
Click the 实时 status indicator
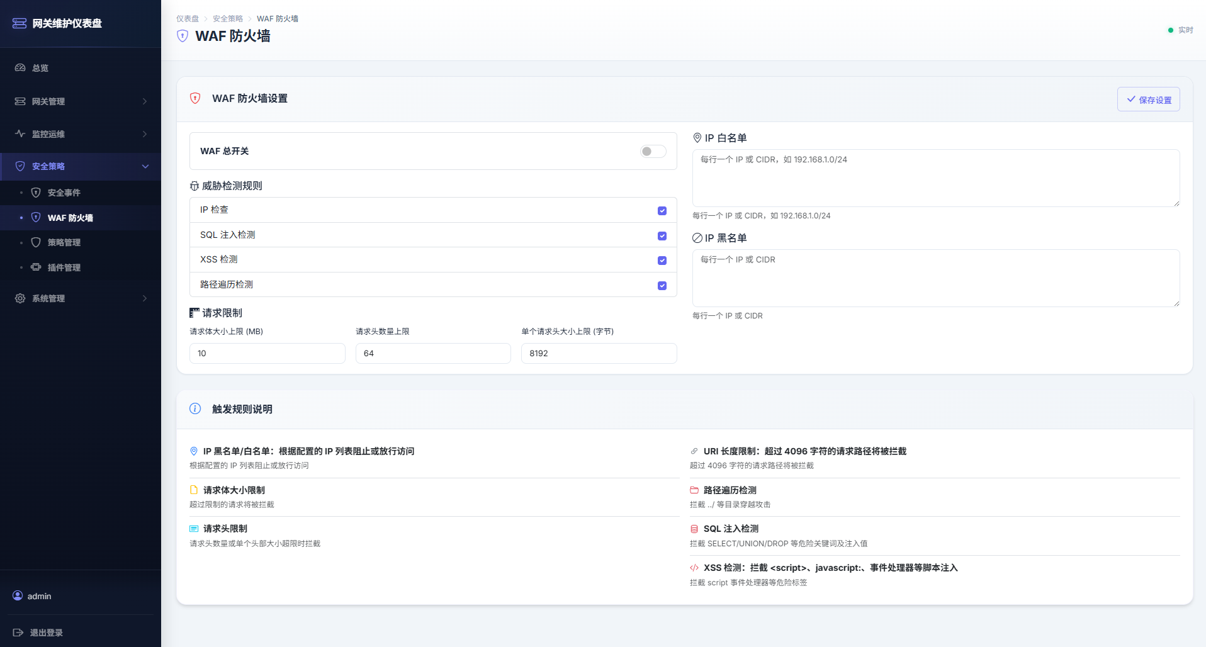point(1181,30)
